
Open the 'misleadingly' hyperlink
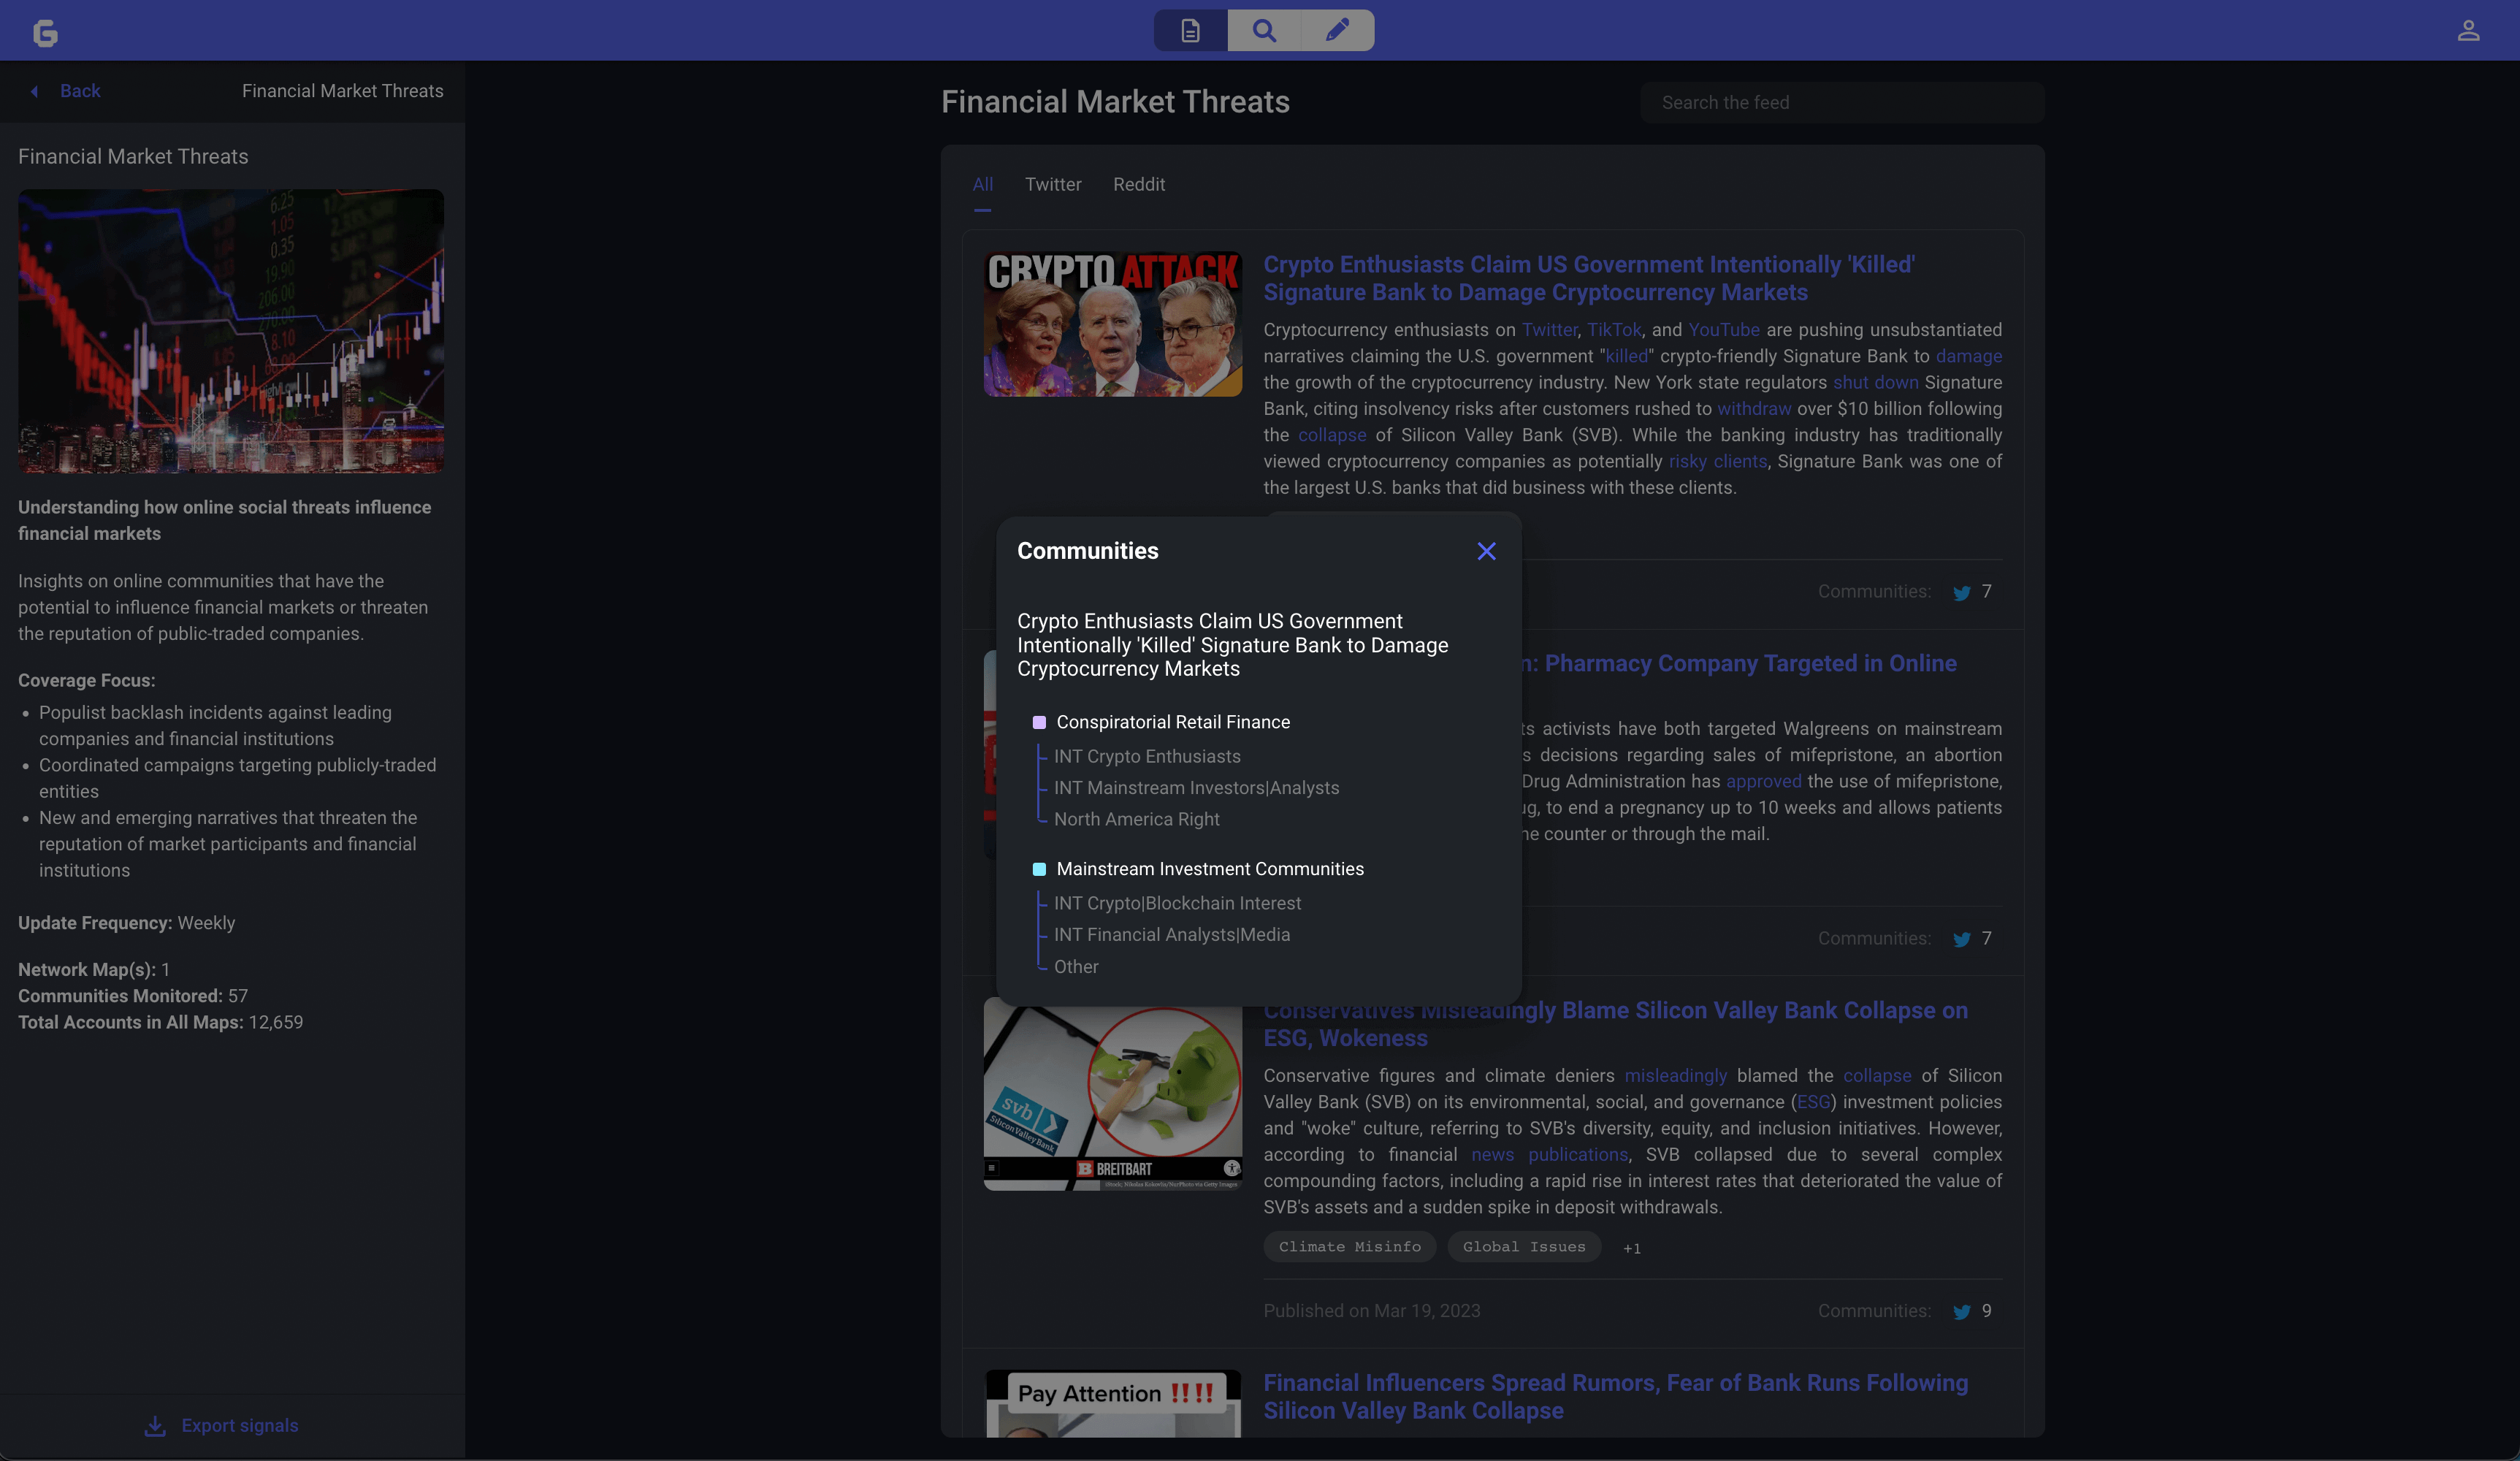[1675, 1076]
